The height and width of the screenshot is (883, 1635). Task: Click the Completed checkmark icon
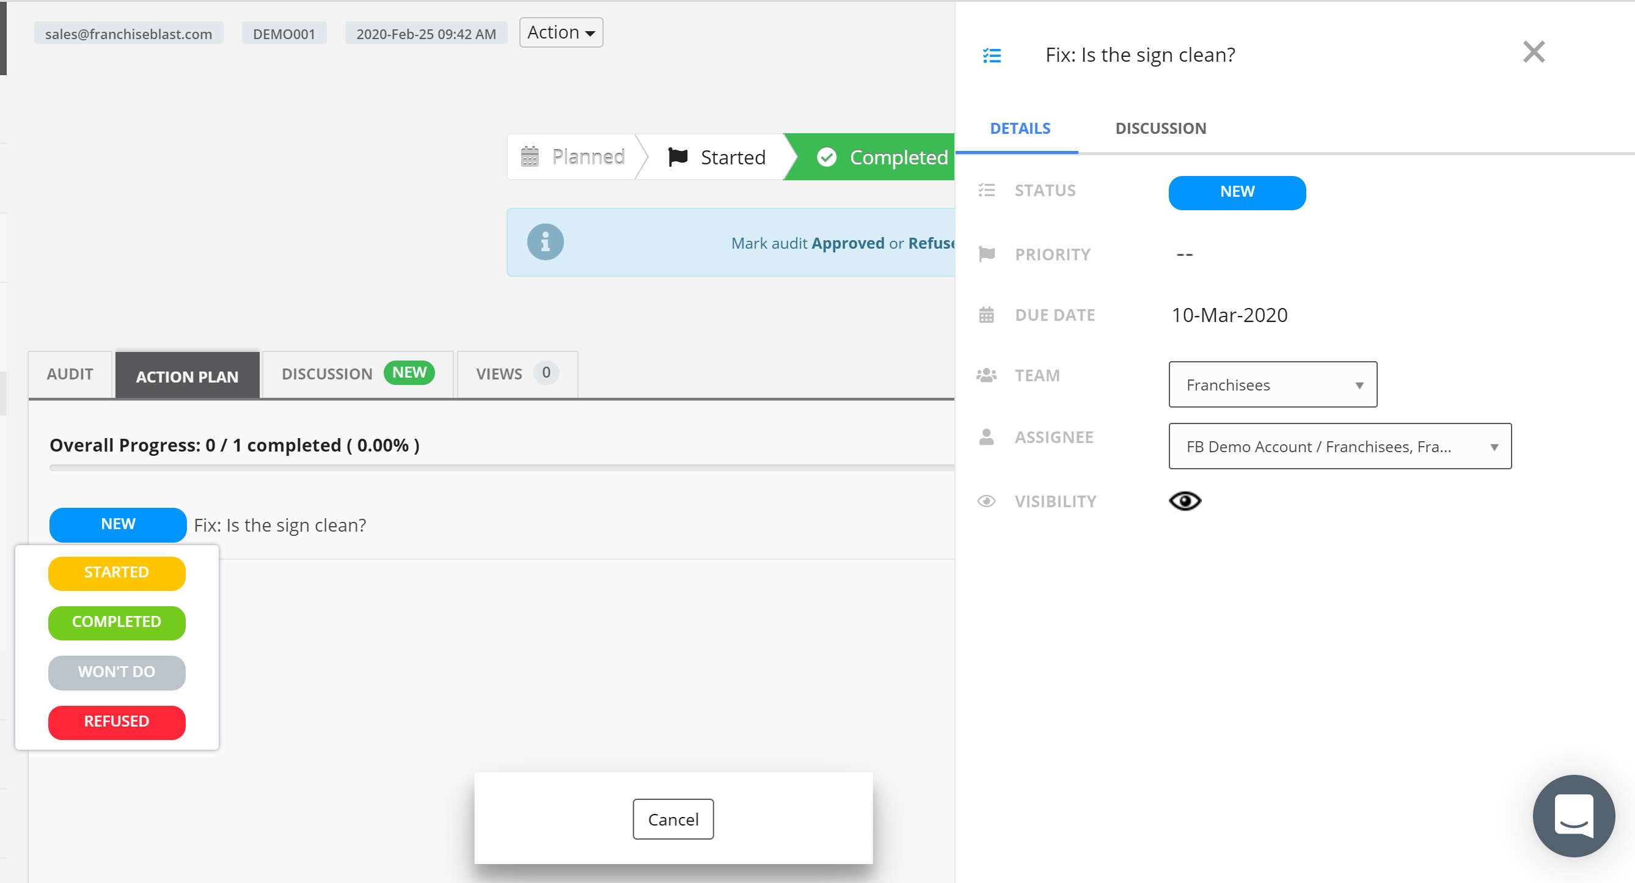click(827, 157)
